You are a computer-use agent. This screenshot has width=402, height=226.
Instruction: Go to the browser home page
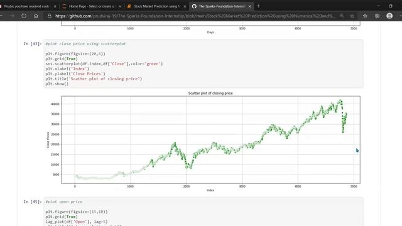coord(36,16)
